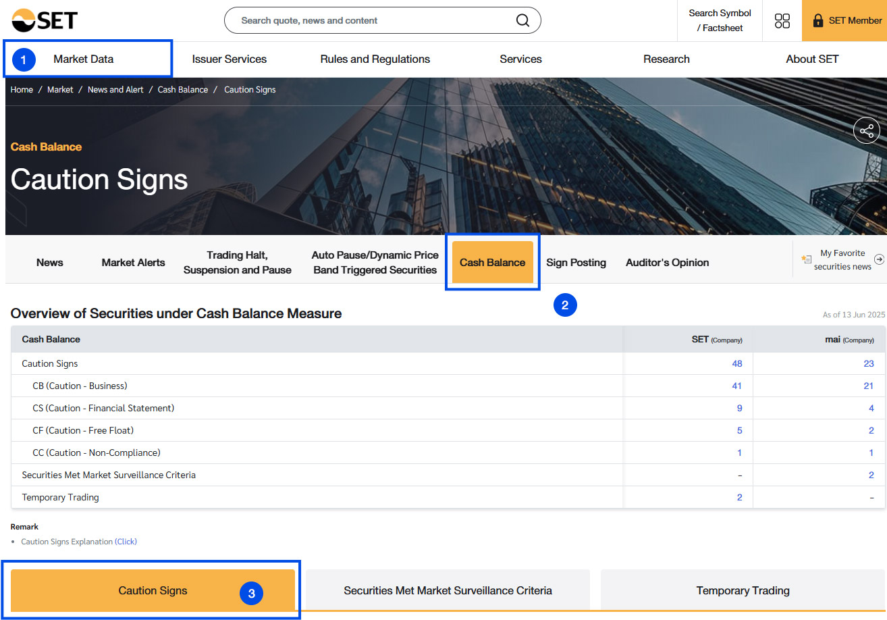
Task: Click the share icon on banner
Action: point(867,130)
